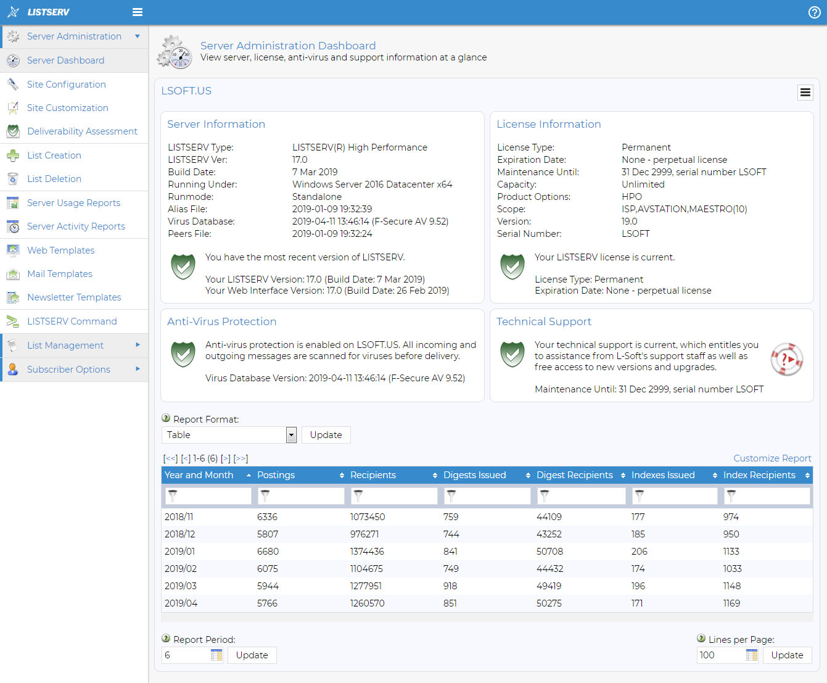Open the table picker icon in Report Period field
The image size is (827, 683).
[x=216, y=655]
